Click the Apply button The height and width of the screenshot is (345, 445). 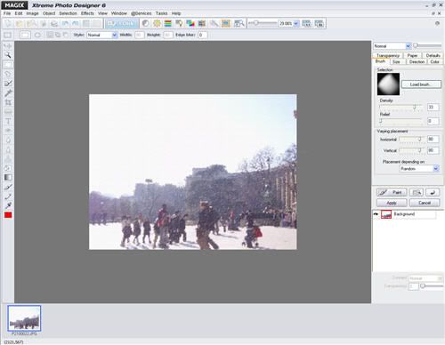point(392,203)
